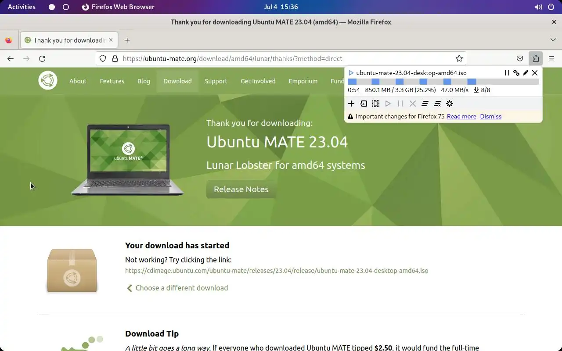Click the laptop image thumbnail
Screen dimensions: 562x351
(x=127, y=160)
